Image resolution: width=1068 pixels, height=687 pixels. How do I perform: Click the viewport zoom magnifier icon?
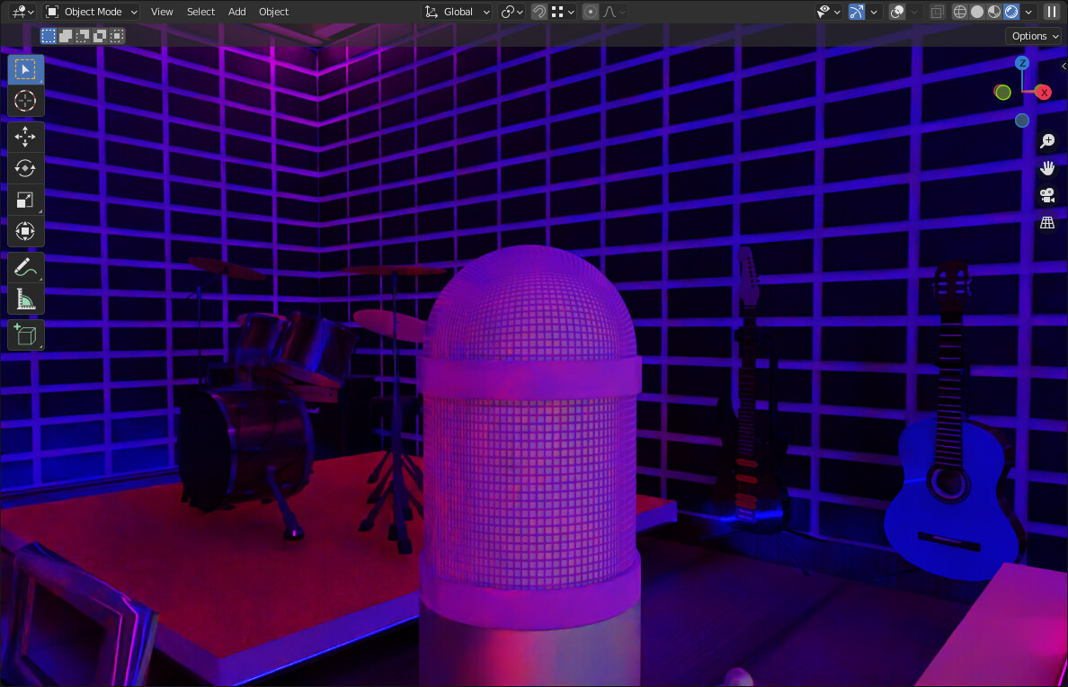click(x=1046, y=140)
